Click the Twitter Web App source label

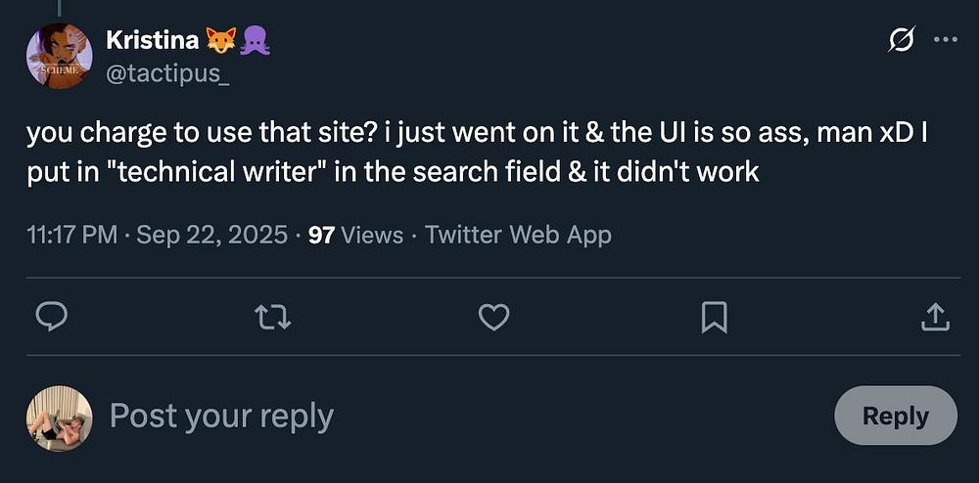point(518,235)
